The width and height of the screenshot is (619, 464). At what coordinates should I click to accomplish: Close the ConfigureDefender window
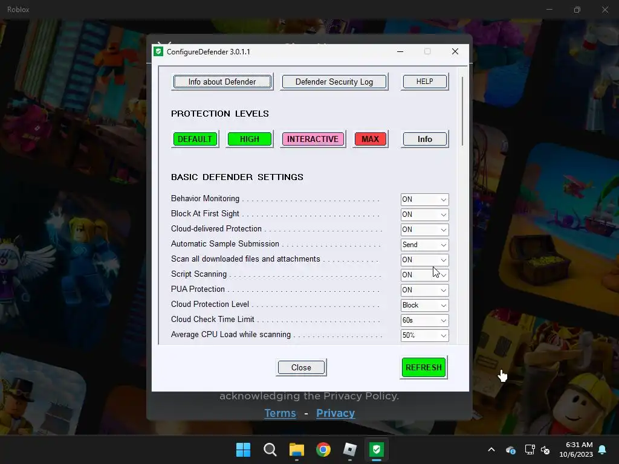(x=455, y=52)
